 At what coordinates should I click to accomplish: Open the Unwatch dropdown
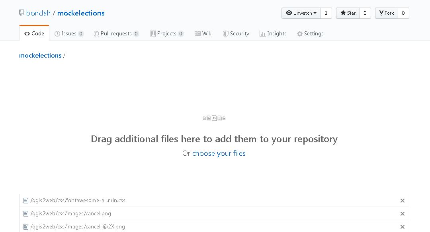click(301, 13)
